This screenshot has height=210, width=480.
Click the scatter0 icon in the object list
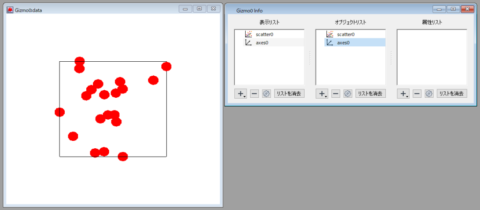coord(330,34)
